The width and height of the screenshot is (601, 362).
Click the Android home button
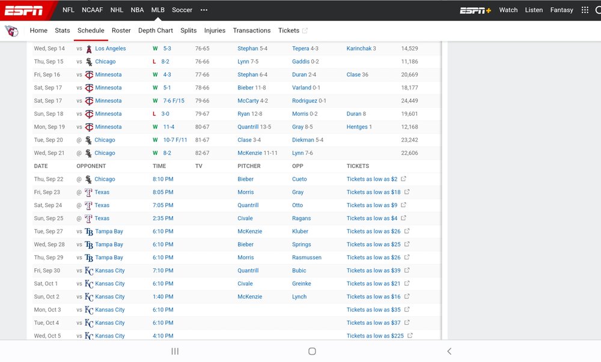click(312, 351)
